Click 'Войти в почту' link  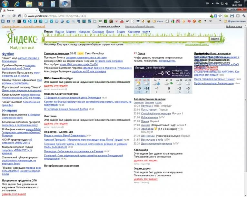pos(234,26)
